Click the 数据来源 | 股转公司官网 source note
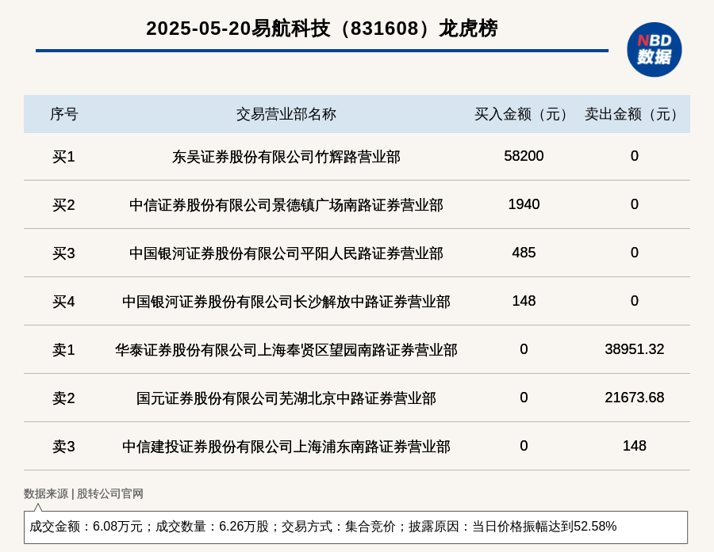This screenshot has height=552, width=714. (83, 494)
